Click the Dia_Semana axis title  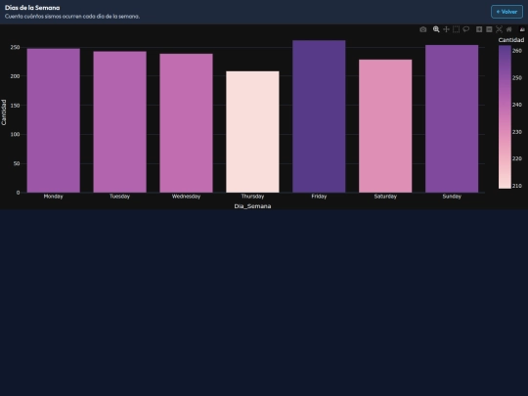(252, 206)
